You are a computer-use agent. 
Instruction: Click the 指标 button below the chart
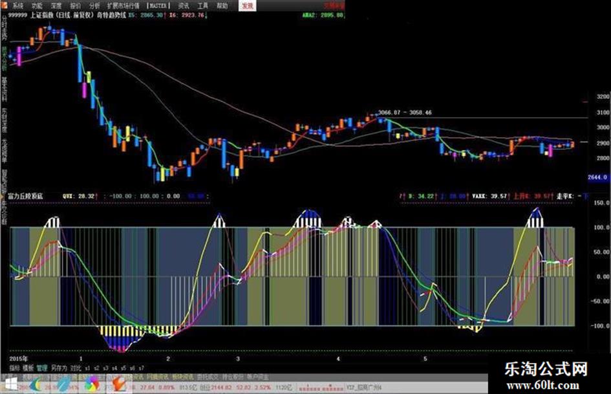(14, 368)
